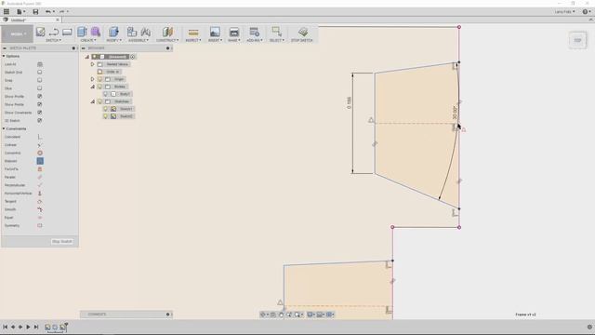Click the Add-Ins scripts icon

click(x=254, y=32)
